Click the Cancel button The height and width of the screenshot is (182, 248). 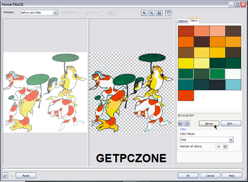(x=210, y=175)
